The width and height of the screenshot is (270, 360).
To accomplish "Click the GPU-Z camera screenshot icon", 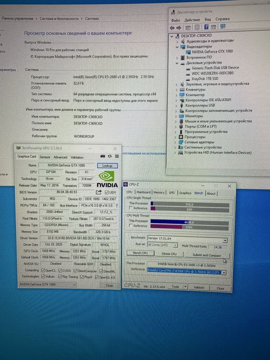I will click(x=103, y=156).
